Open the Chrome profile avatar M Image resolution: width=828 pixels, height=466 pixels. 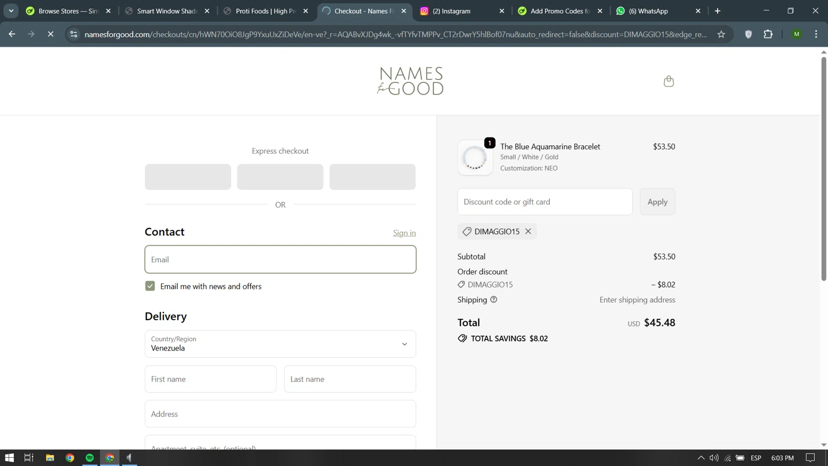pos(797,34)
